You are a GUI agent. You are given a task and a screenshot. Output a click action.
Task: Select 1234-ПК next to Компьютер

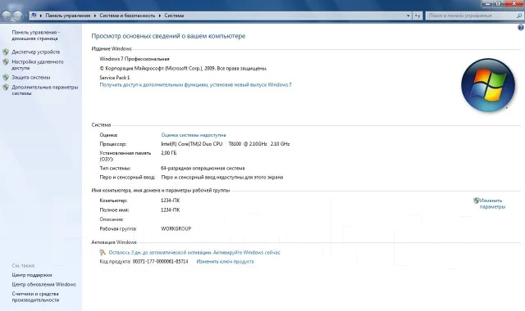click(x=170, y=201)
